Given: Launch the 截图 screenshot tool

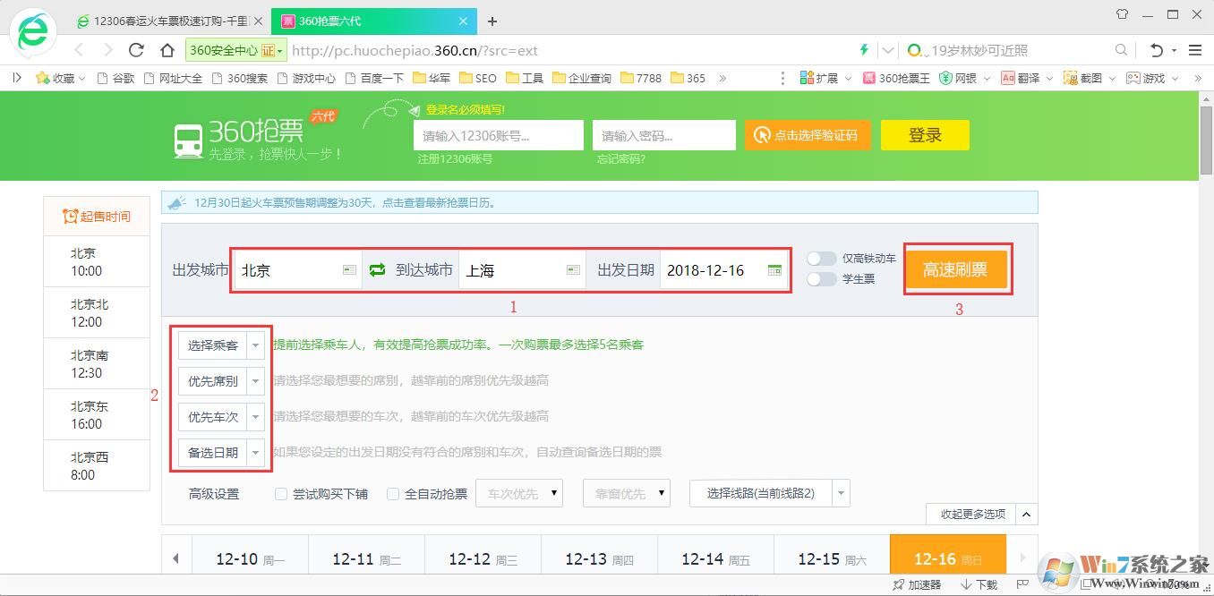Looking at the screenshot, I should [x=1085, y=78].
